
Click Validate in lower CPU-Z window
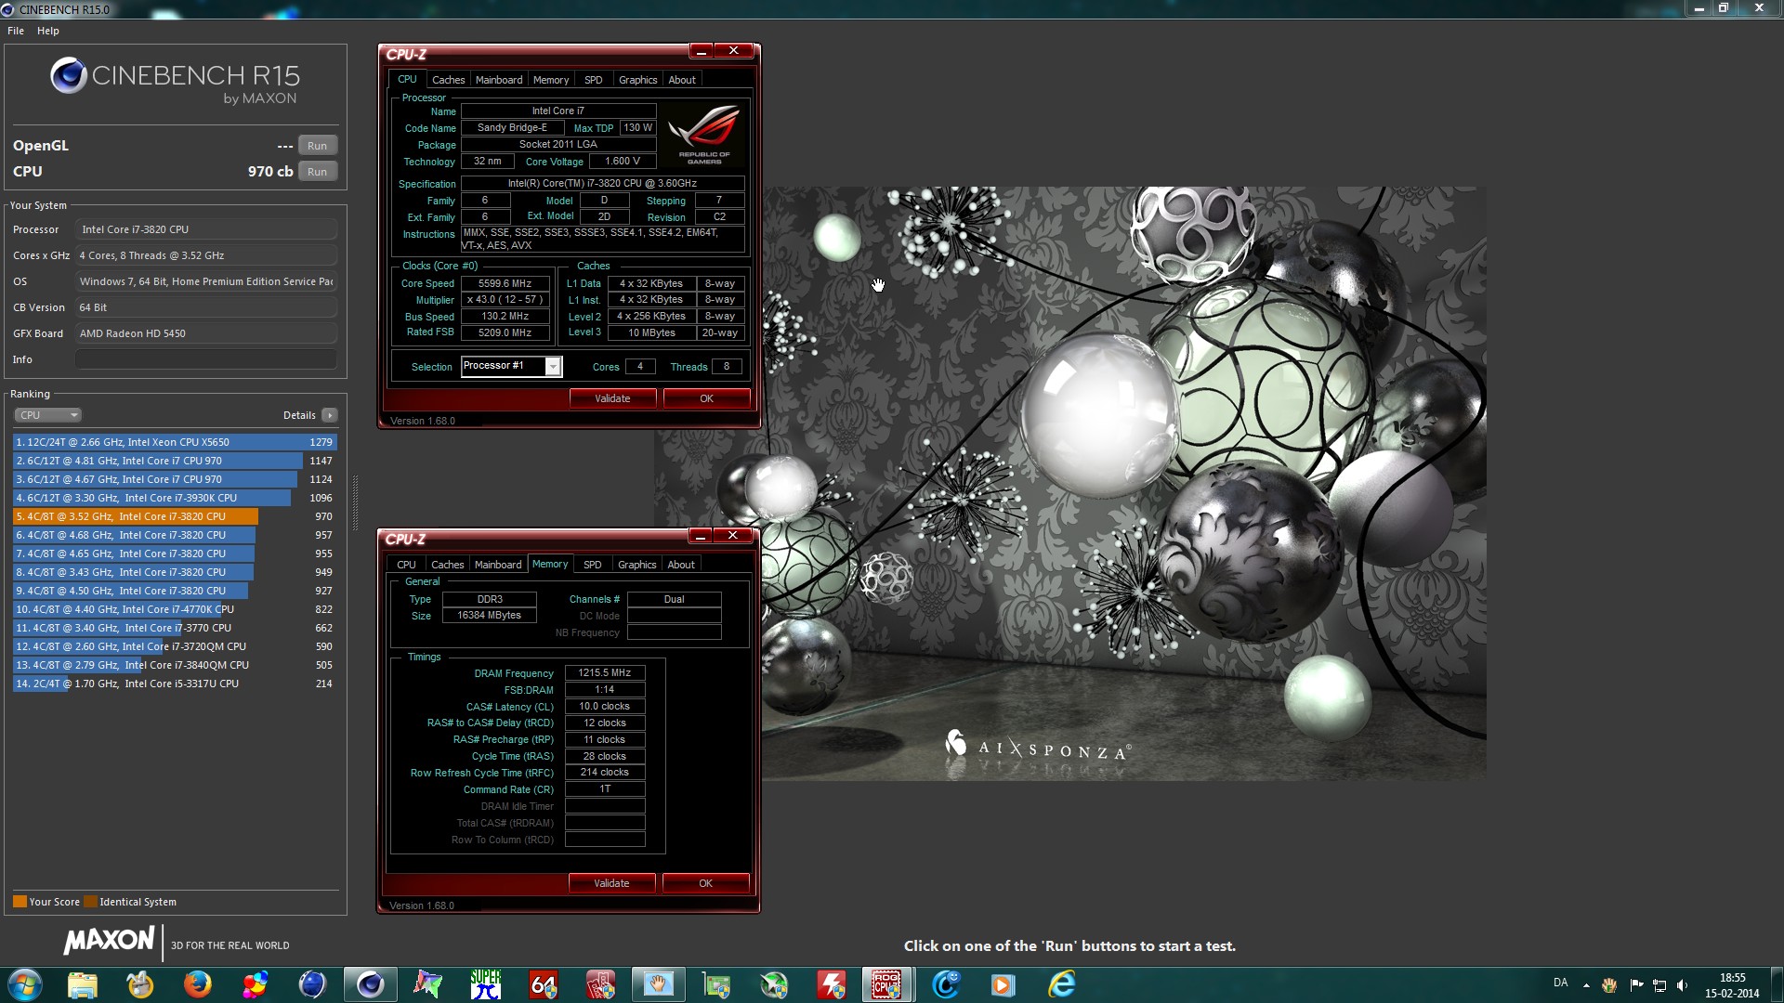pos(611,883)
